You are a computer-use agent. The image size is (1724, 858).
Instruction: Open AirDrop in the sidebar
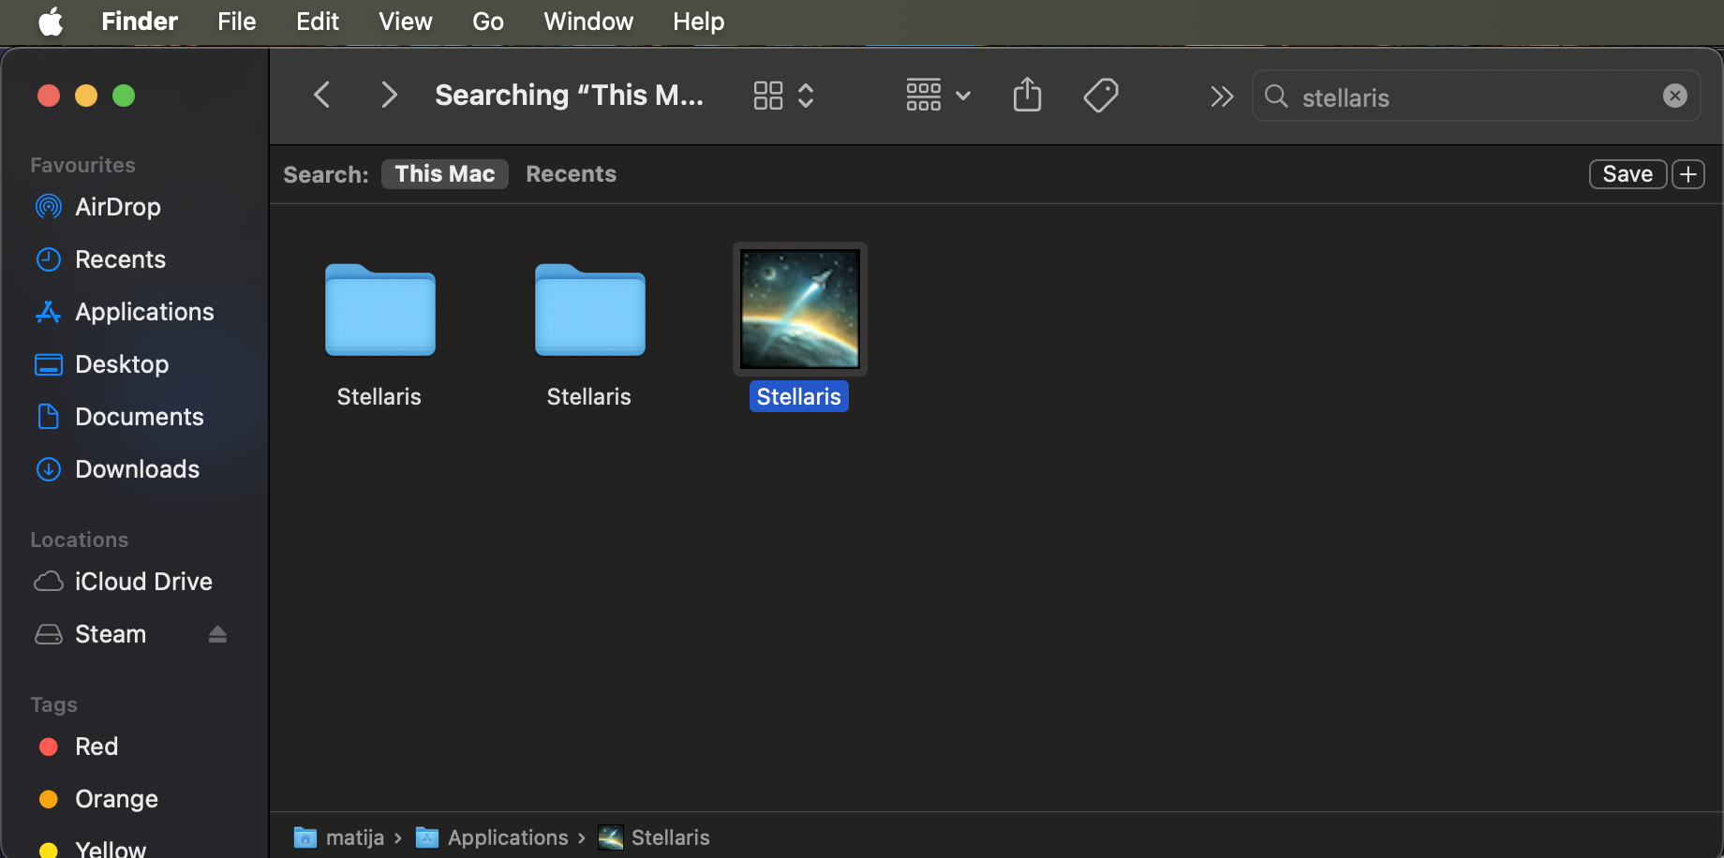coord(117,207)
